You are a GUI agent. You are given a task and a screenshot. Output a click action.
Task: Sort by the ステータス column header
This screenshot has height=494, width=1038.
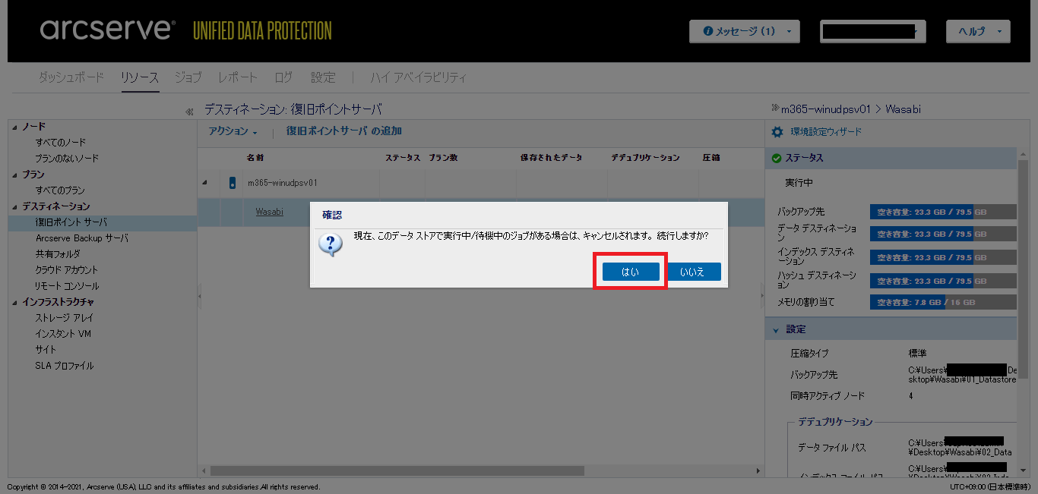(x=403, y=158)
